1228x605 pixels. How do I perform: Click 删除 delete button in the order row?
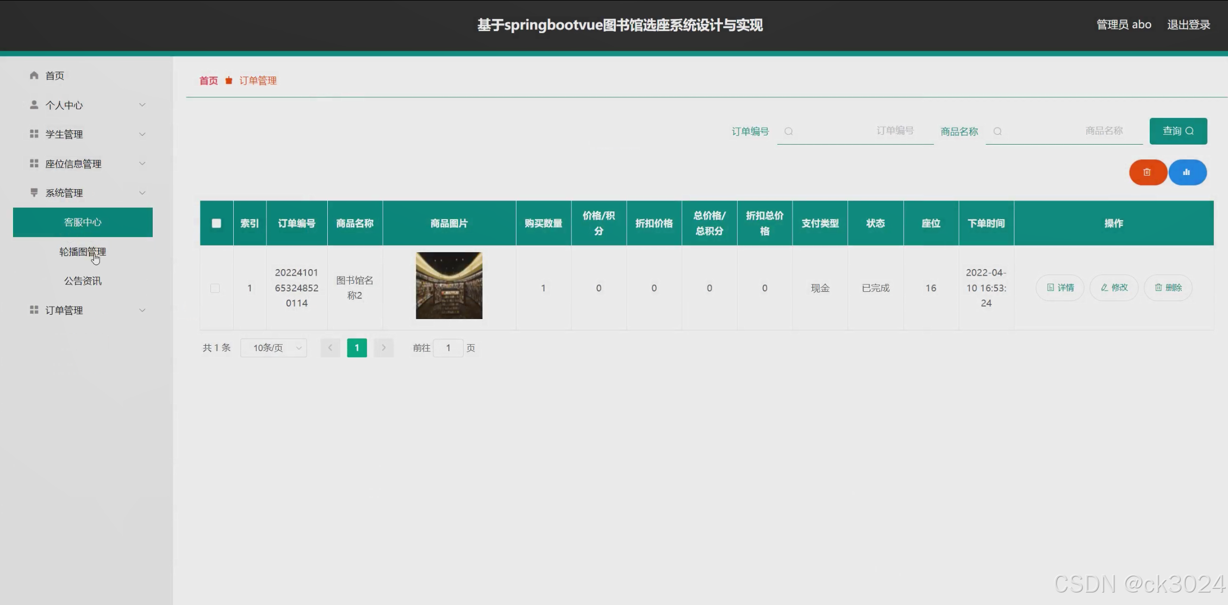click(1168, 288)
